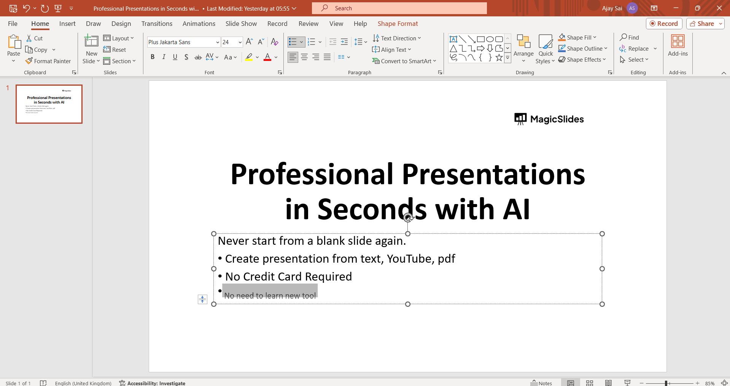The height and width of the screenshot is (386, 730).
Task: Click the New Slide icon
Action: click(91, 41)
